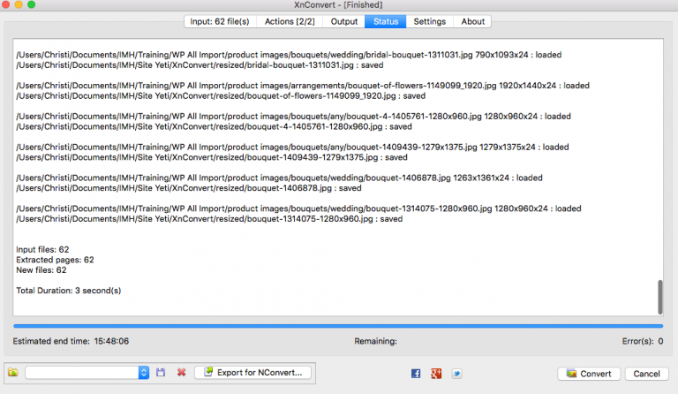Select the 'Total Duration: 3 second(s)' line
The height and width of the screenshot is (394, 678).
[68, 291]
